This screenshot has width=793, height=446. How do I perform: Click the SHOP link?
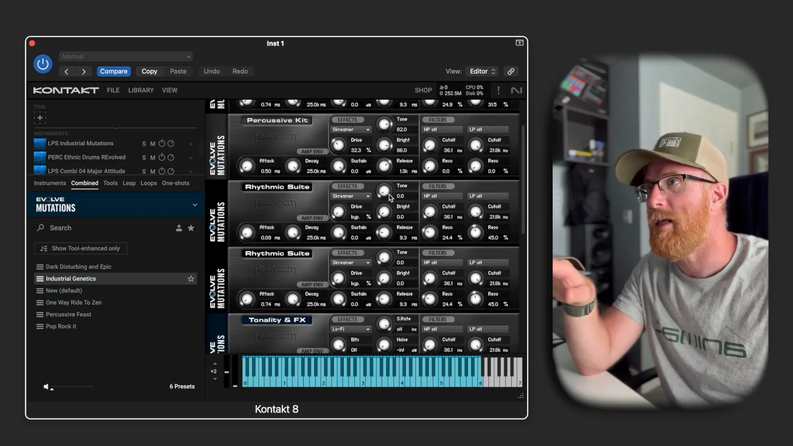pyautogui.click(x=423, y=90)
